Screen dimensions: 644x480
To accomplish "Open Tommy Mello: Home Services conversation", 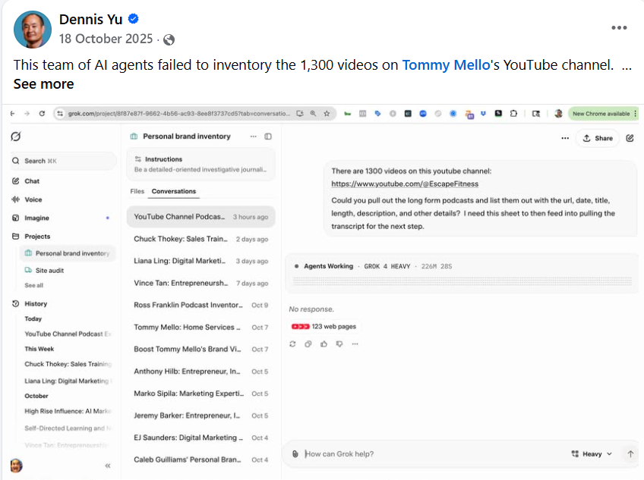I will click(x=200, y=327).
